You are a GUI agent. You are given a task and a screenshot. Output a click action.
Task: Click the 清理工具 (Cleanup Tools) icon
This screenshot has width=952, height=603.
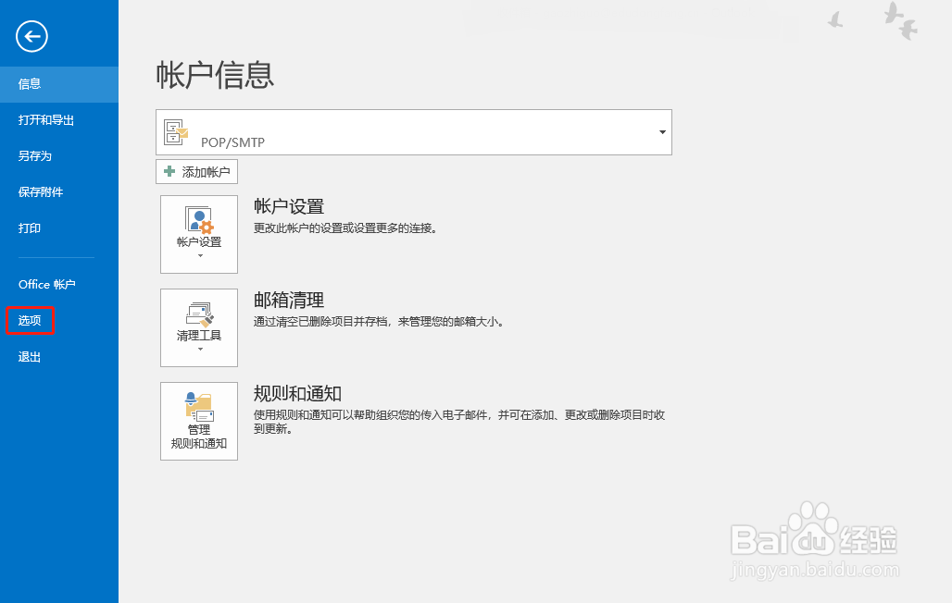coord(198,316)
